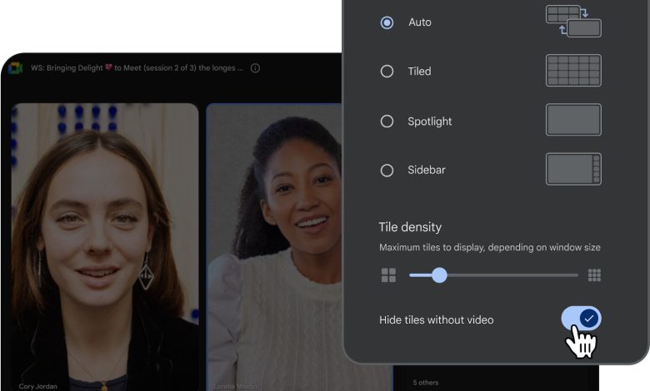Click Lorena Macon's video tile
Viewport: 650px width, 391px height.
pyautogui.click(x=274, y=247)
